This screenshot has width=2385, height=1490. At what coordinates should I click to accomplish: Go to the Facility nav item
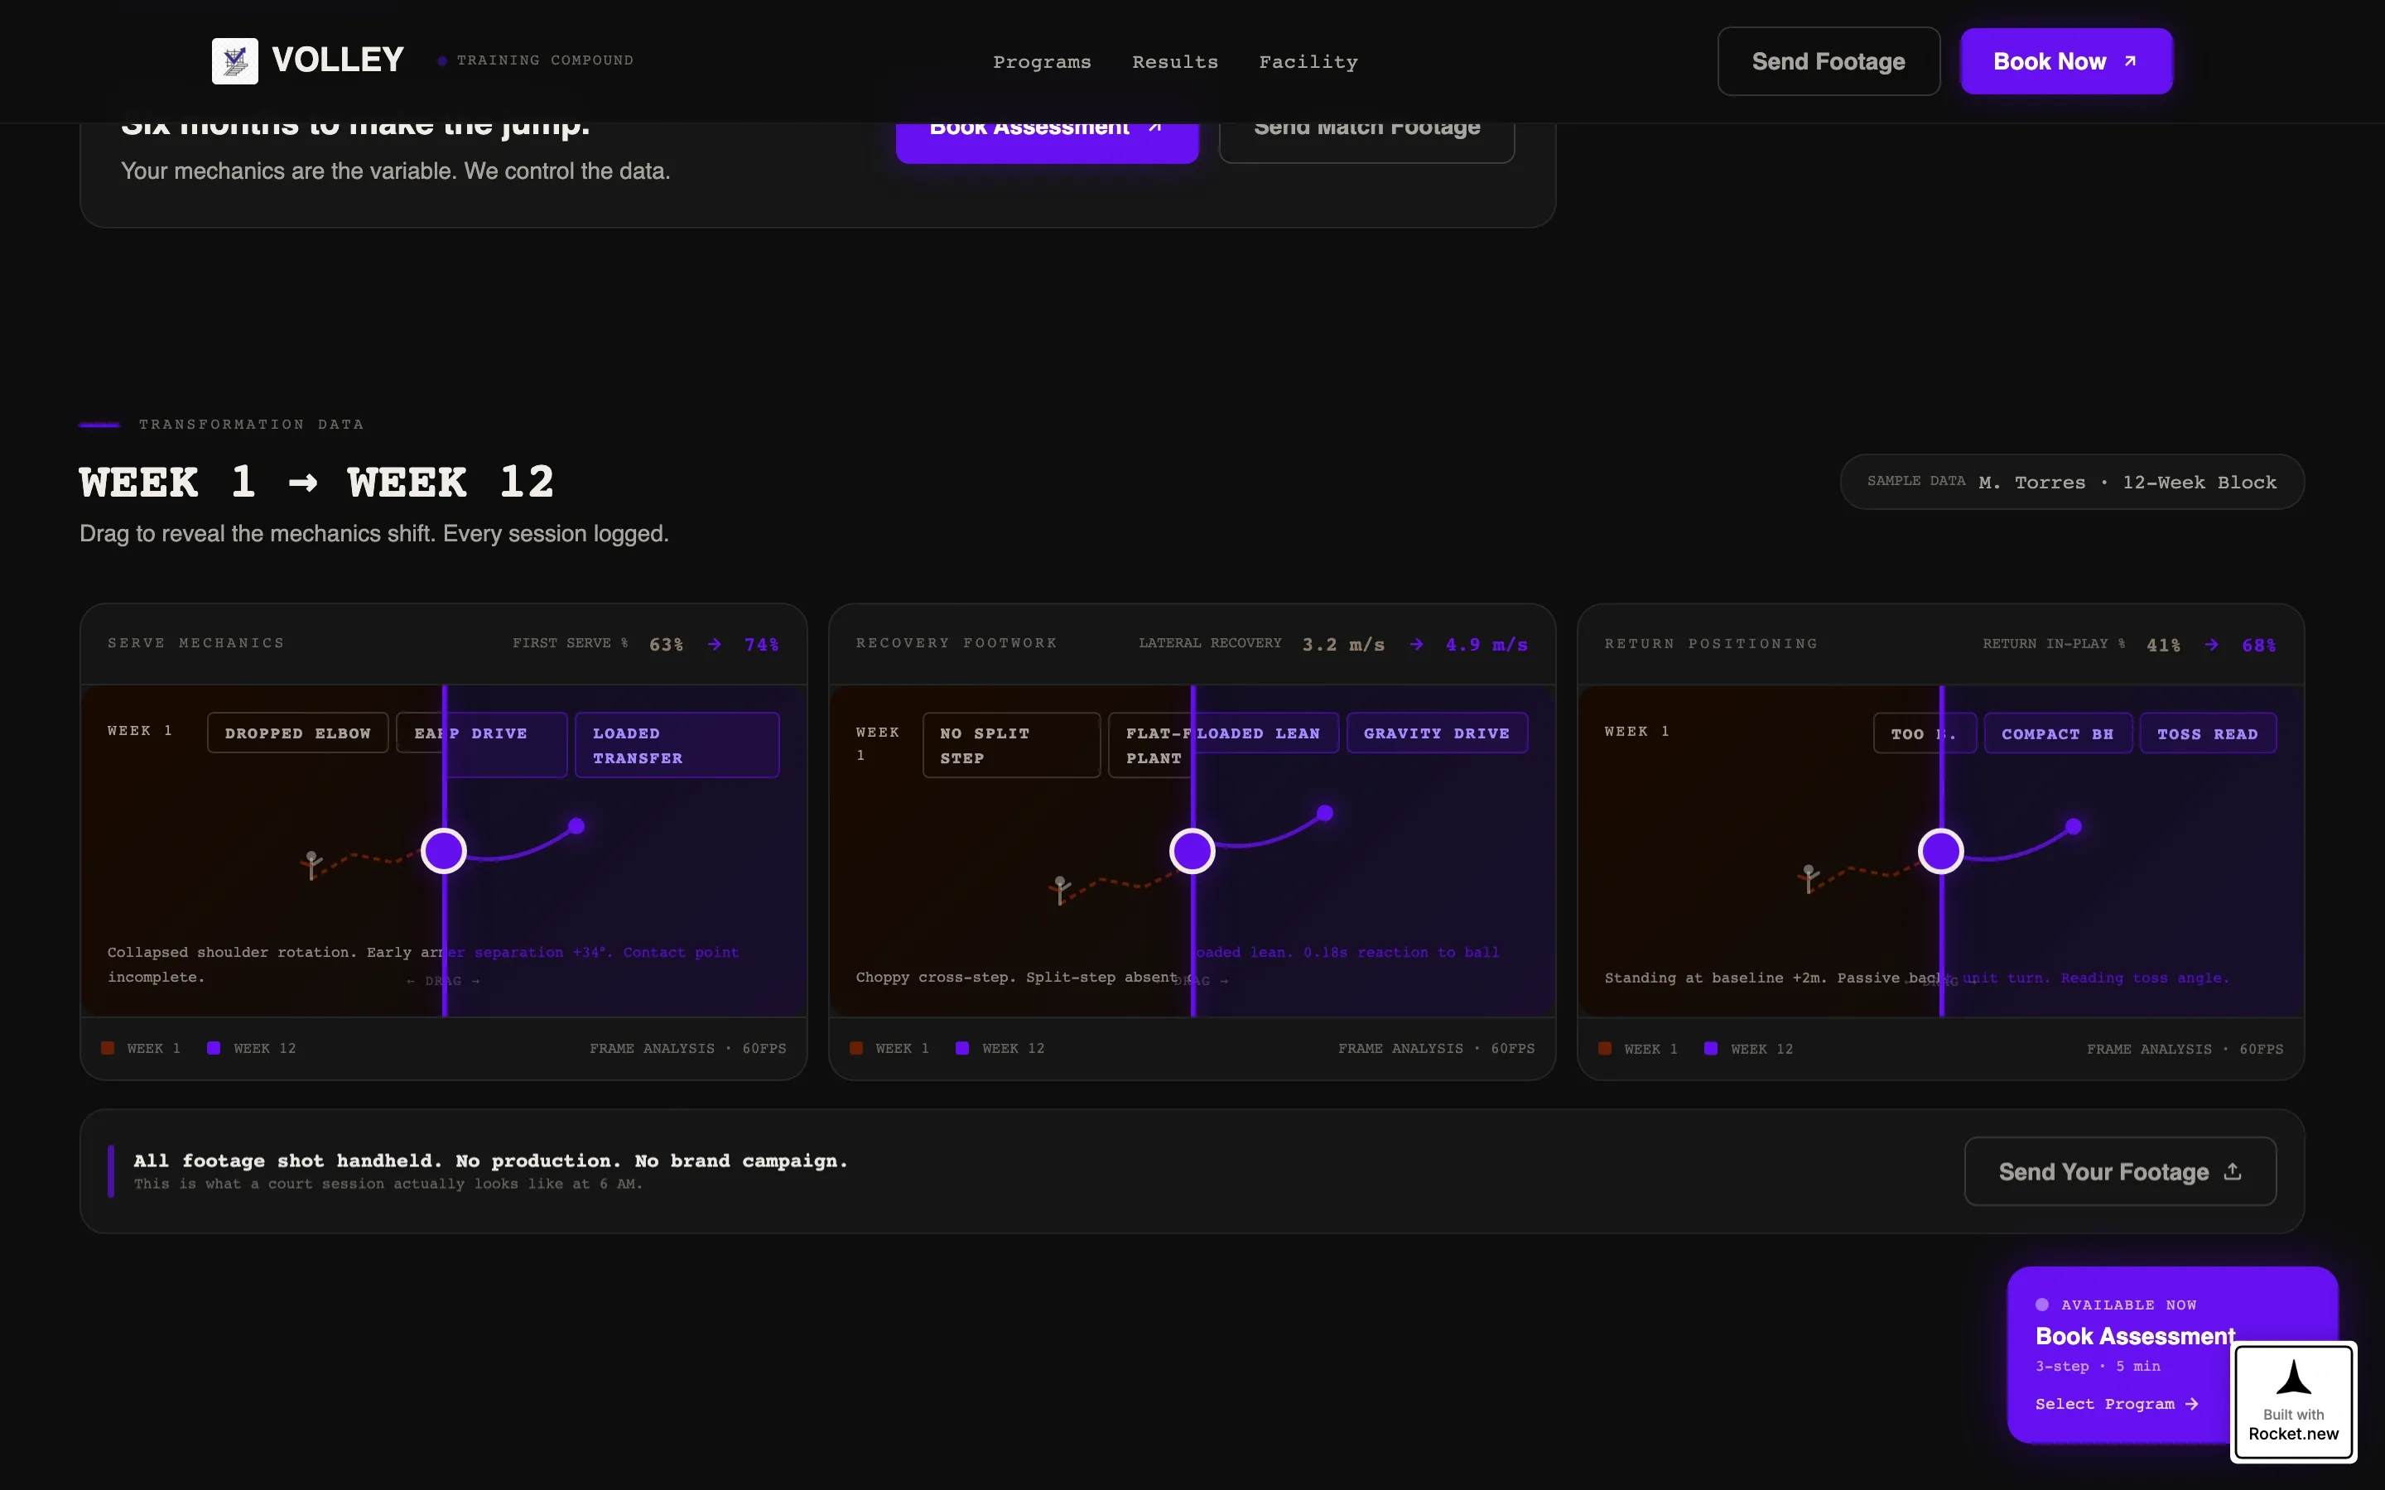coord(1308,62)
